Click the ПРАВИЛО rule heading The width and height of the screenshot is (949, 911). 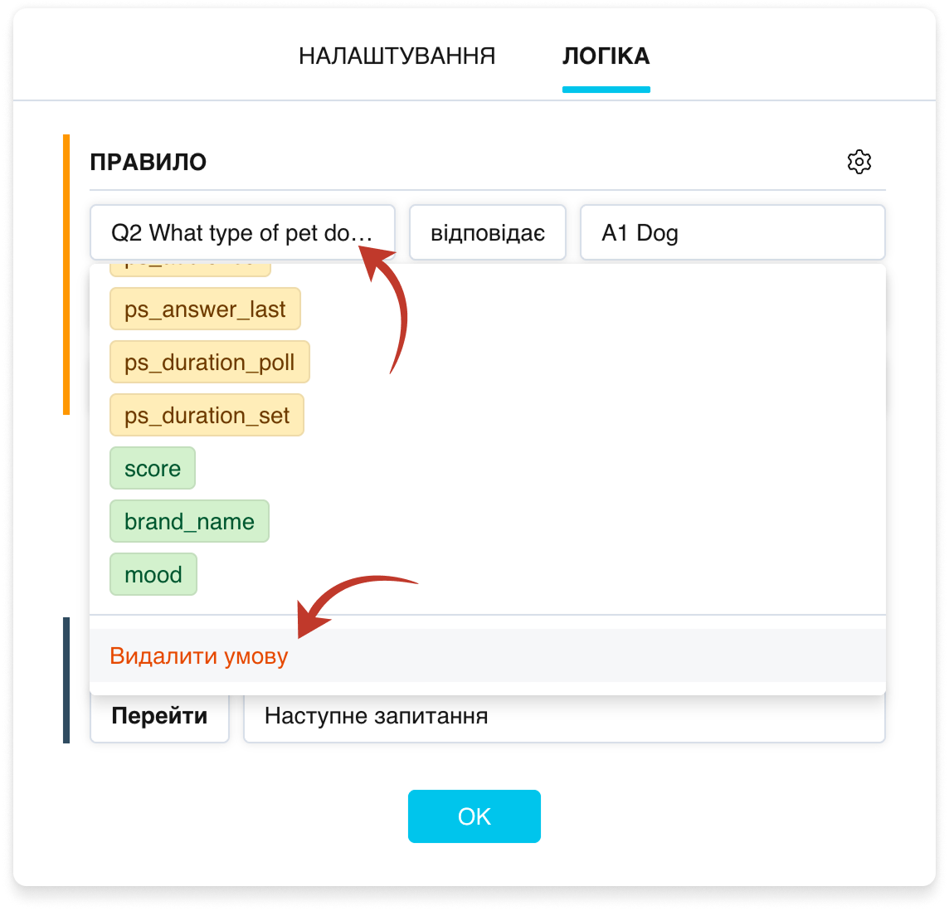click(x=148, y=162)
